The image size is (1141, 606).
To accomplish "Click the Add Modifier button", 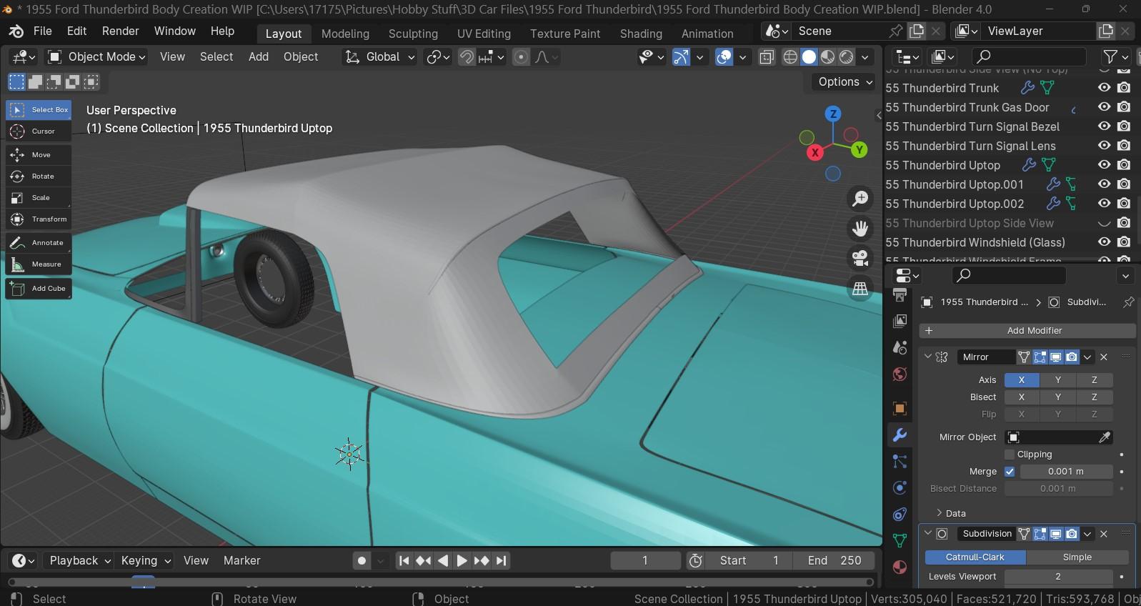I will [x=1027, y=331].
